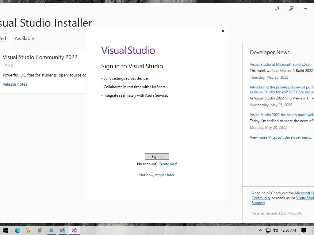Click Integrate seamlessly with Azure Services text
This screenshot has height=235, width=314.
(136, 95)
